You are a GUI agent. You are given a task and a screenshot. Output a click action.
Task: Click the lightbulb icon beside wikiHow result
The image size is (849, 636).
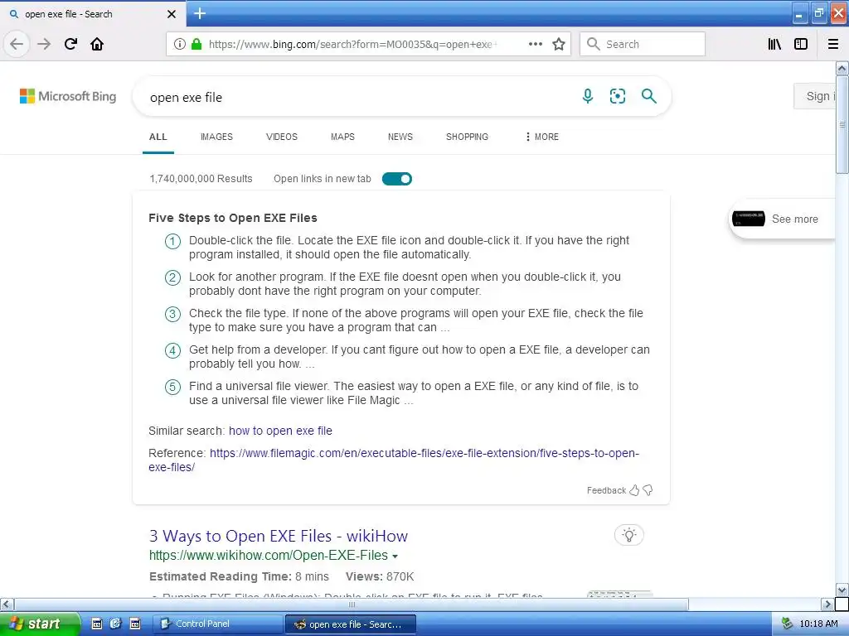[x=629, y=536]
